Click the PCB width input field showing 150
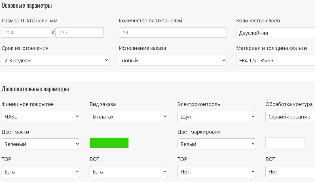Viewport: 315px width, 182px height. coord(26,33)
